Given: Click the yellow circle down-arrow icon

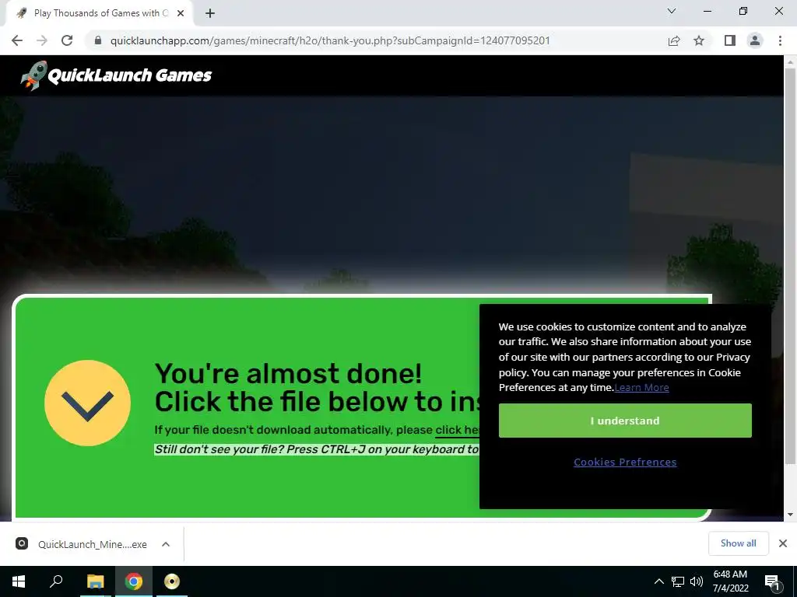Looking at the screenshot, I should [87, 403].
